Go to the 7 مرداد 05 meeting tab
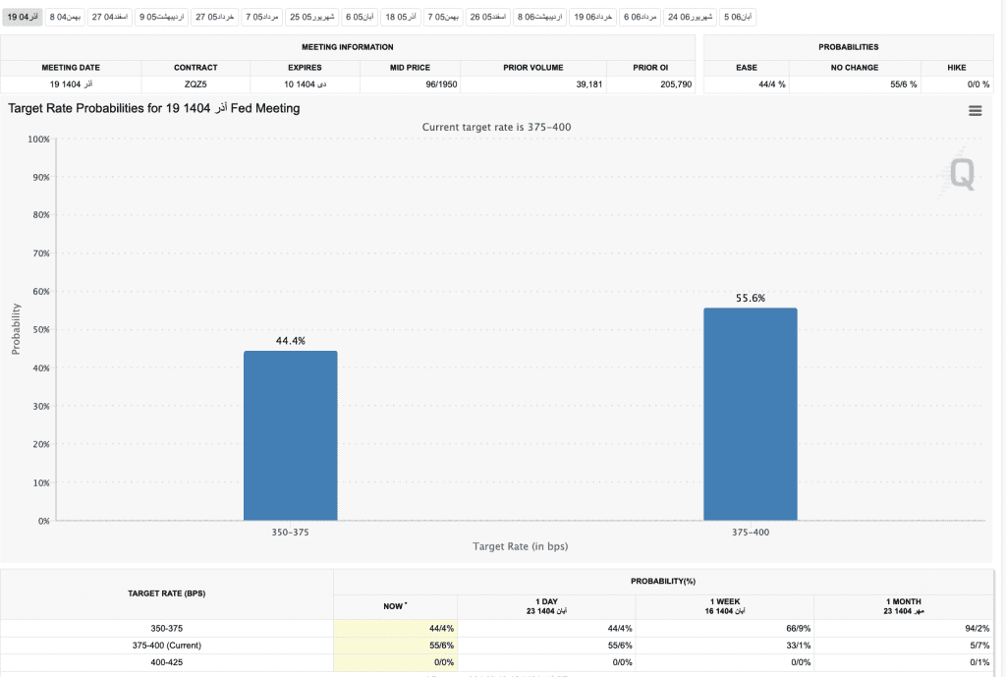Image resolution: width=1006 pixels, height=677 pixels. [262, 17]
